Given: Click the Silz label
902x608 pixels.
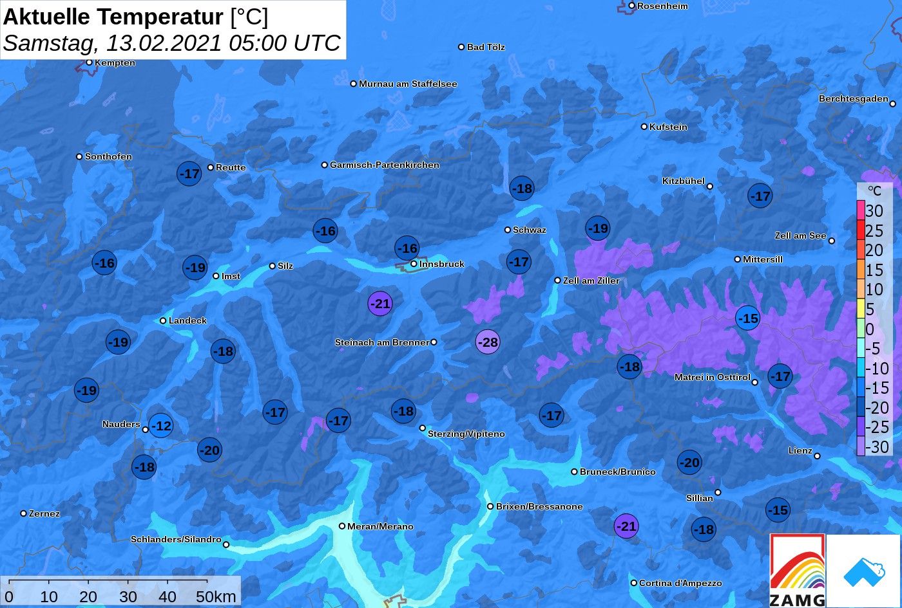Looking at the screenshot, I should [x=285, y=266].
